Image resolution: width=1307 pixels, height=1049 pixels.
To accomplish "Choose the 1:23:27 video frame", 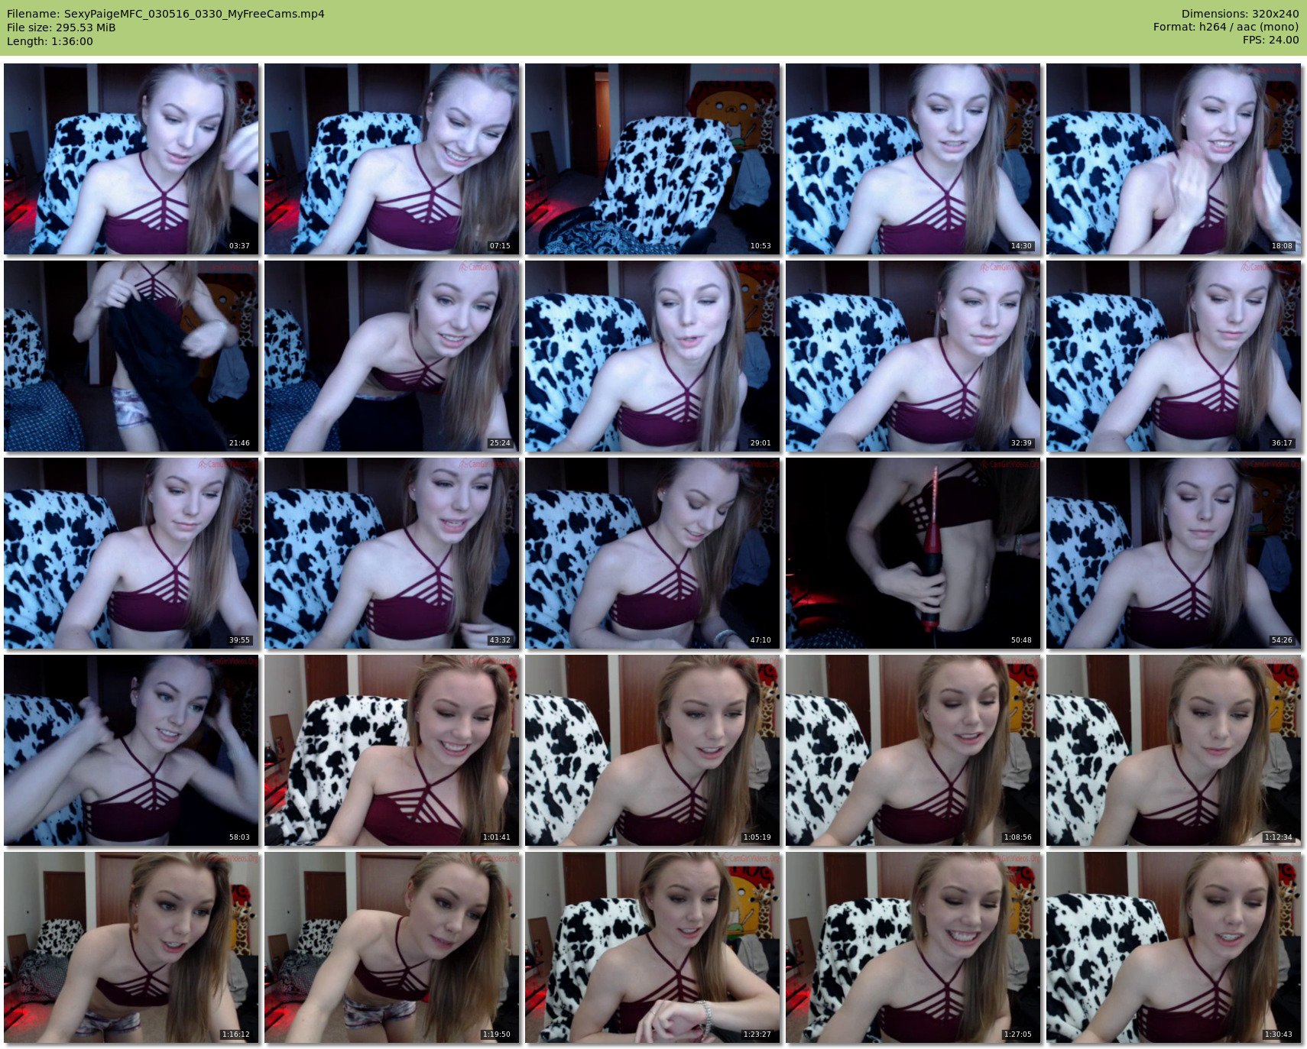I will point(653,947).
